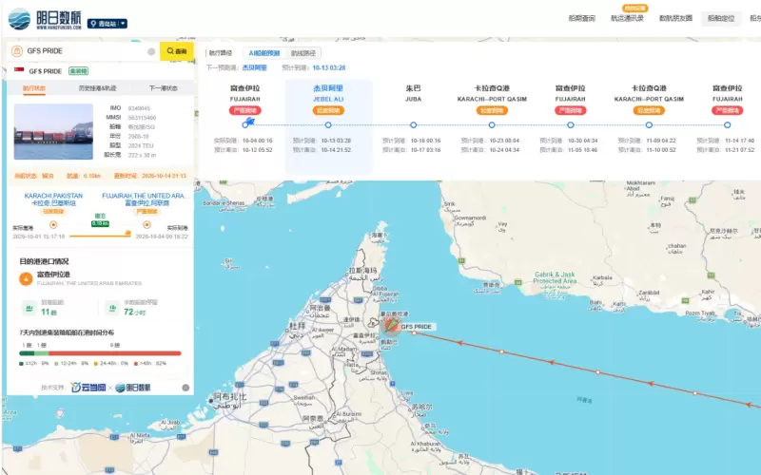The height and width of the screenshot is (475, 761).
Task: Click the MMSI number value
Action: (x=142, y=118)
